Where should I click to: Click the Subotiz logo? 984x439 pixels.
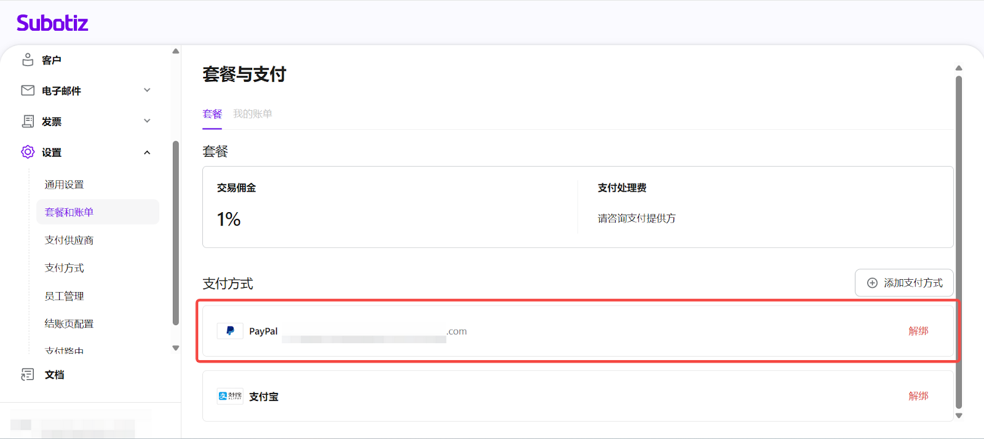(x=52, y=23)
